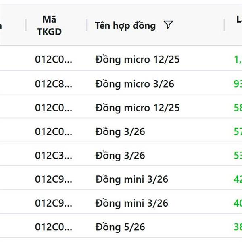Image resolution: width=242 pixels, height=242 pixels.
Task: Select the Đồng micro 3/26 contract name
Action: (135, 84)
